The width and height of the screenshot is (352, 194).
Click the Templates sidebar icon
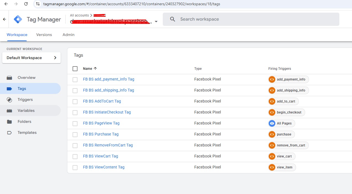coord(9,133)
